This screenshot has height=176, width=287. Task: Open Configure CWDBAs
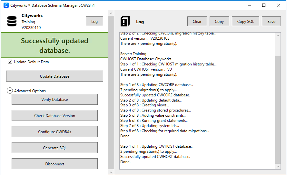(x=54, y=132)
